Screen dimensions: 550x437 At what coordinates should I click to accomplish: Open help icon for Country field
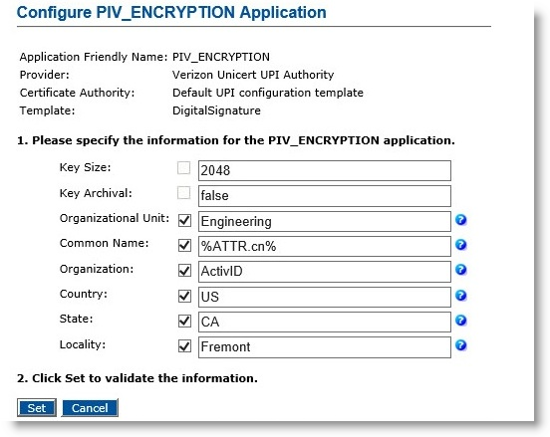pyautogui.click(x=460, y=296)
